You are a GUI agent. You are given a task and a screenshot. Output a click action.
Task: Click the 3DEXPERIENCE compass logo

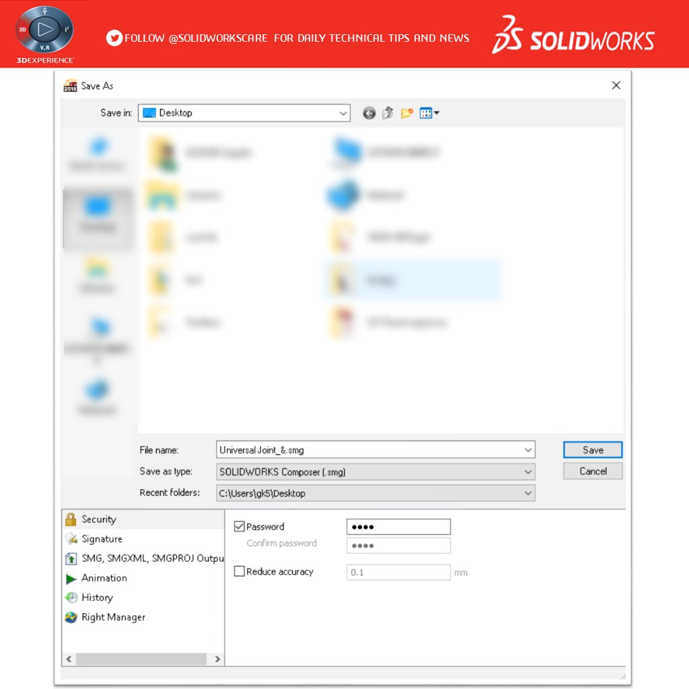45,34
